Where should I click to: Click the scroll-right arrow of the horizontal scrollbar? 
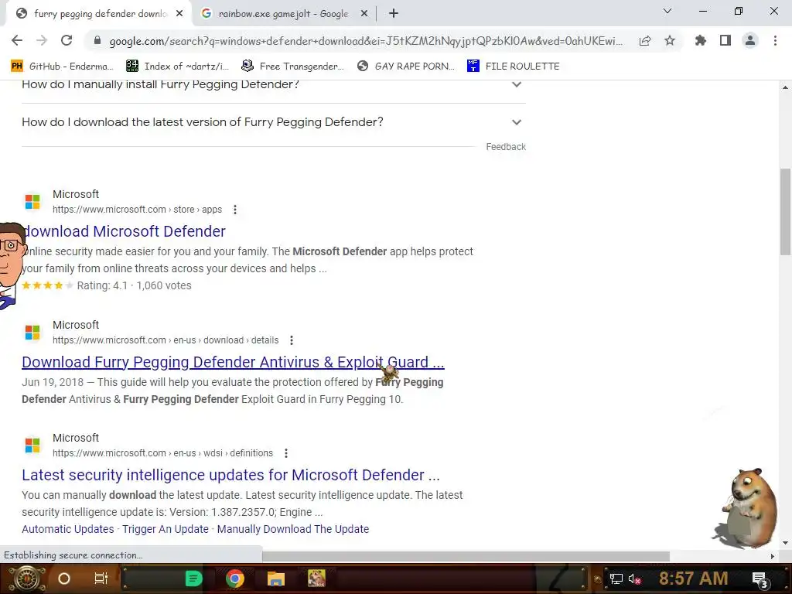[772, 556]
